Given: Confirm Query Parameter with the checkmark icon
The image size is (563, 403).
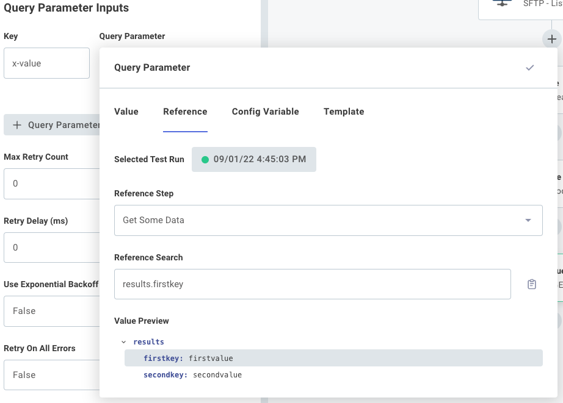Looking at the screenshot, I should click(529, 68).
